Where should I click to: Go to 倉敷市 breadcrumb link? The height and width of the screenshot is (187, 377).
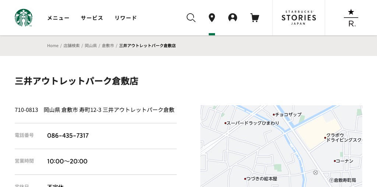108,46
